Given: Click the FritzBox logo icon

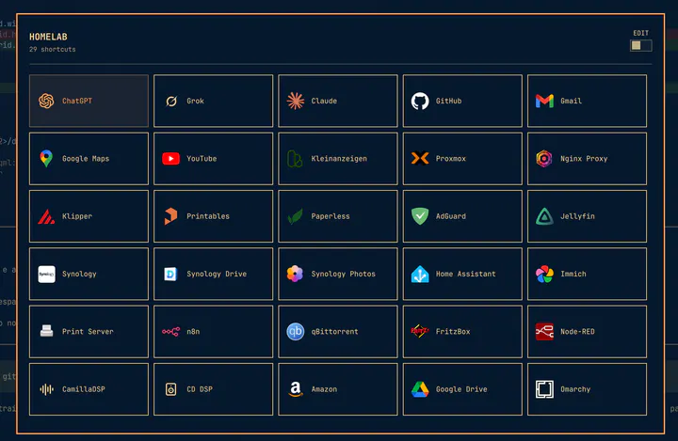Looking at the screenshot, I should pyautogui.click(x=420, y=331).
